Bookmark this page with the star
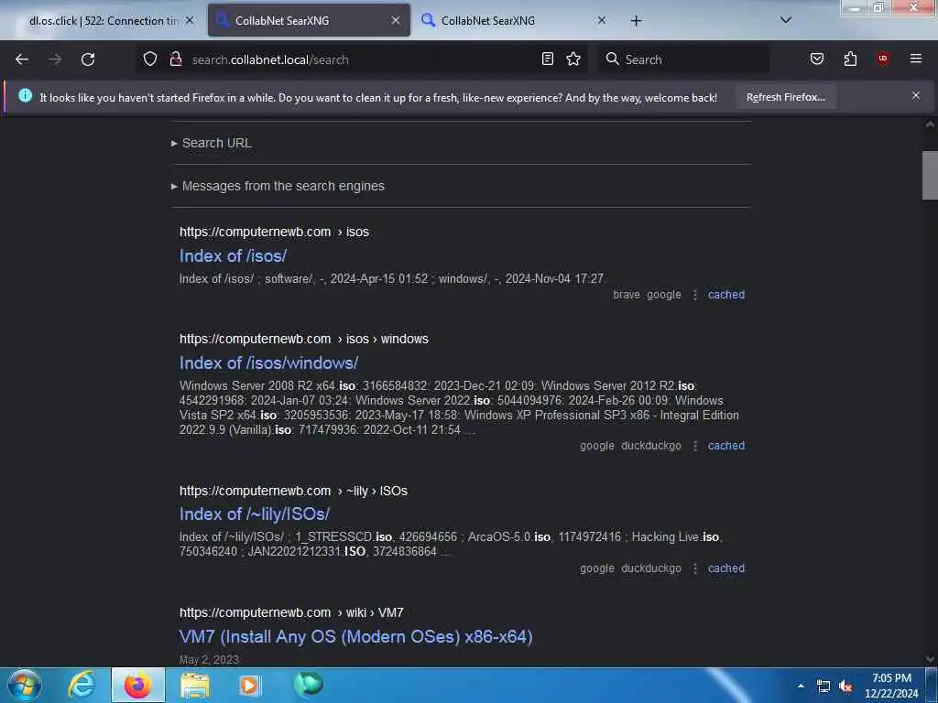The height and width of the screenshot is (703, 938). (573, 59)
